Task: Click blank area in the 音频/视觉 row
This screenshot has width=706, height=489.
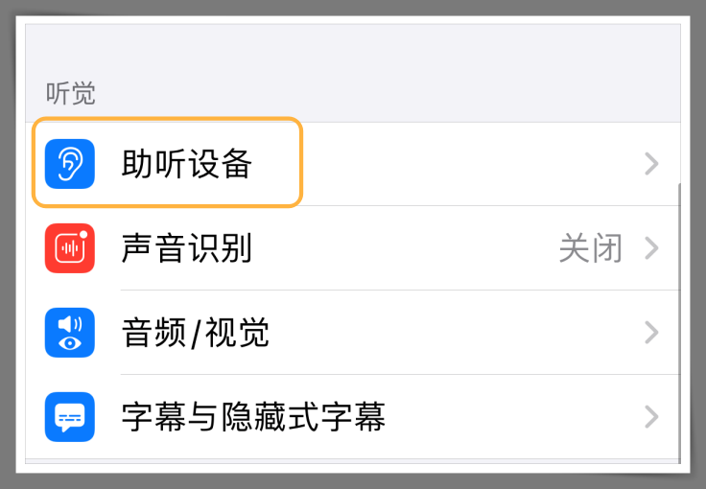Action: point(450,333)
